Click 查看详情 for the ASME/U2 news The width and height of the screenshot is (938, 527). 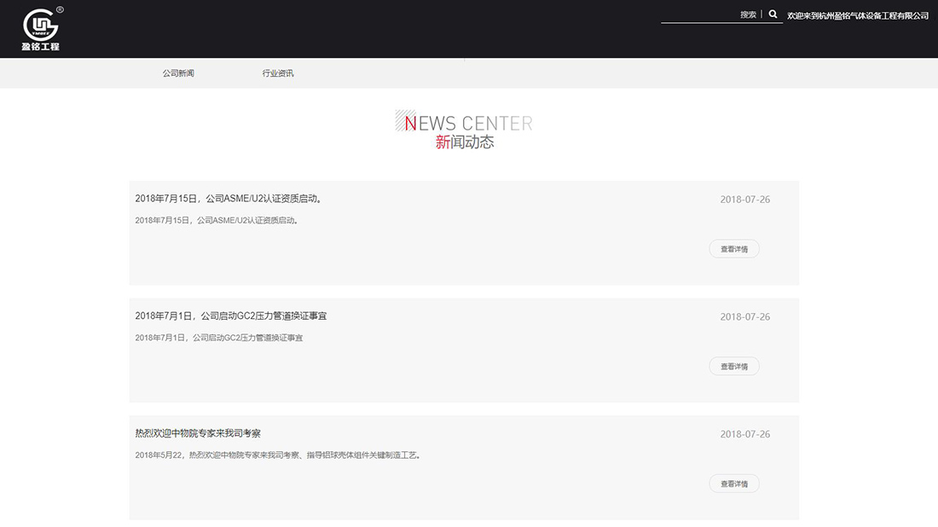(x=733, y=249)
